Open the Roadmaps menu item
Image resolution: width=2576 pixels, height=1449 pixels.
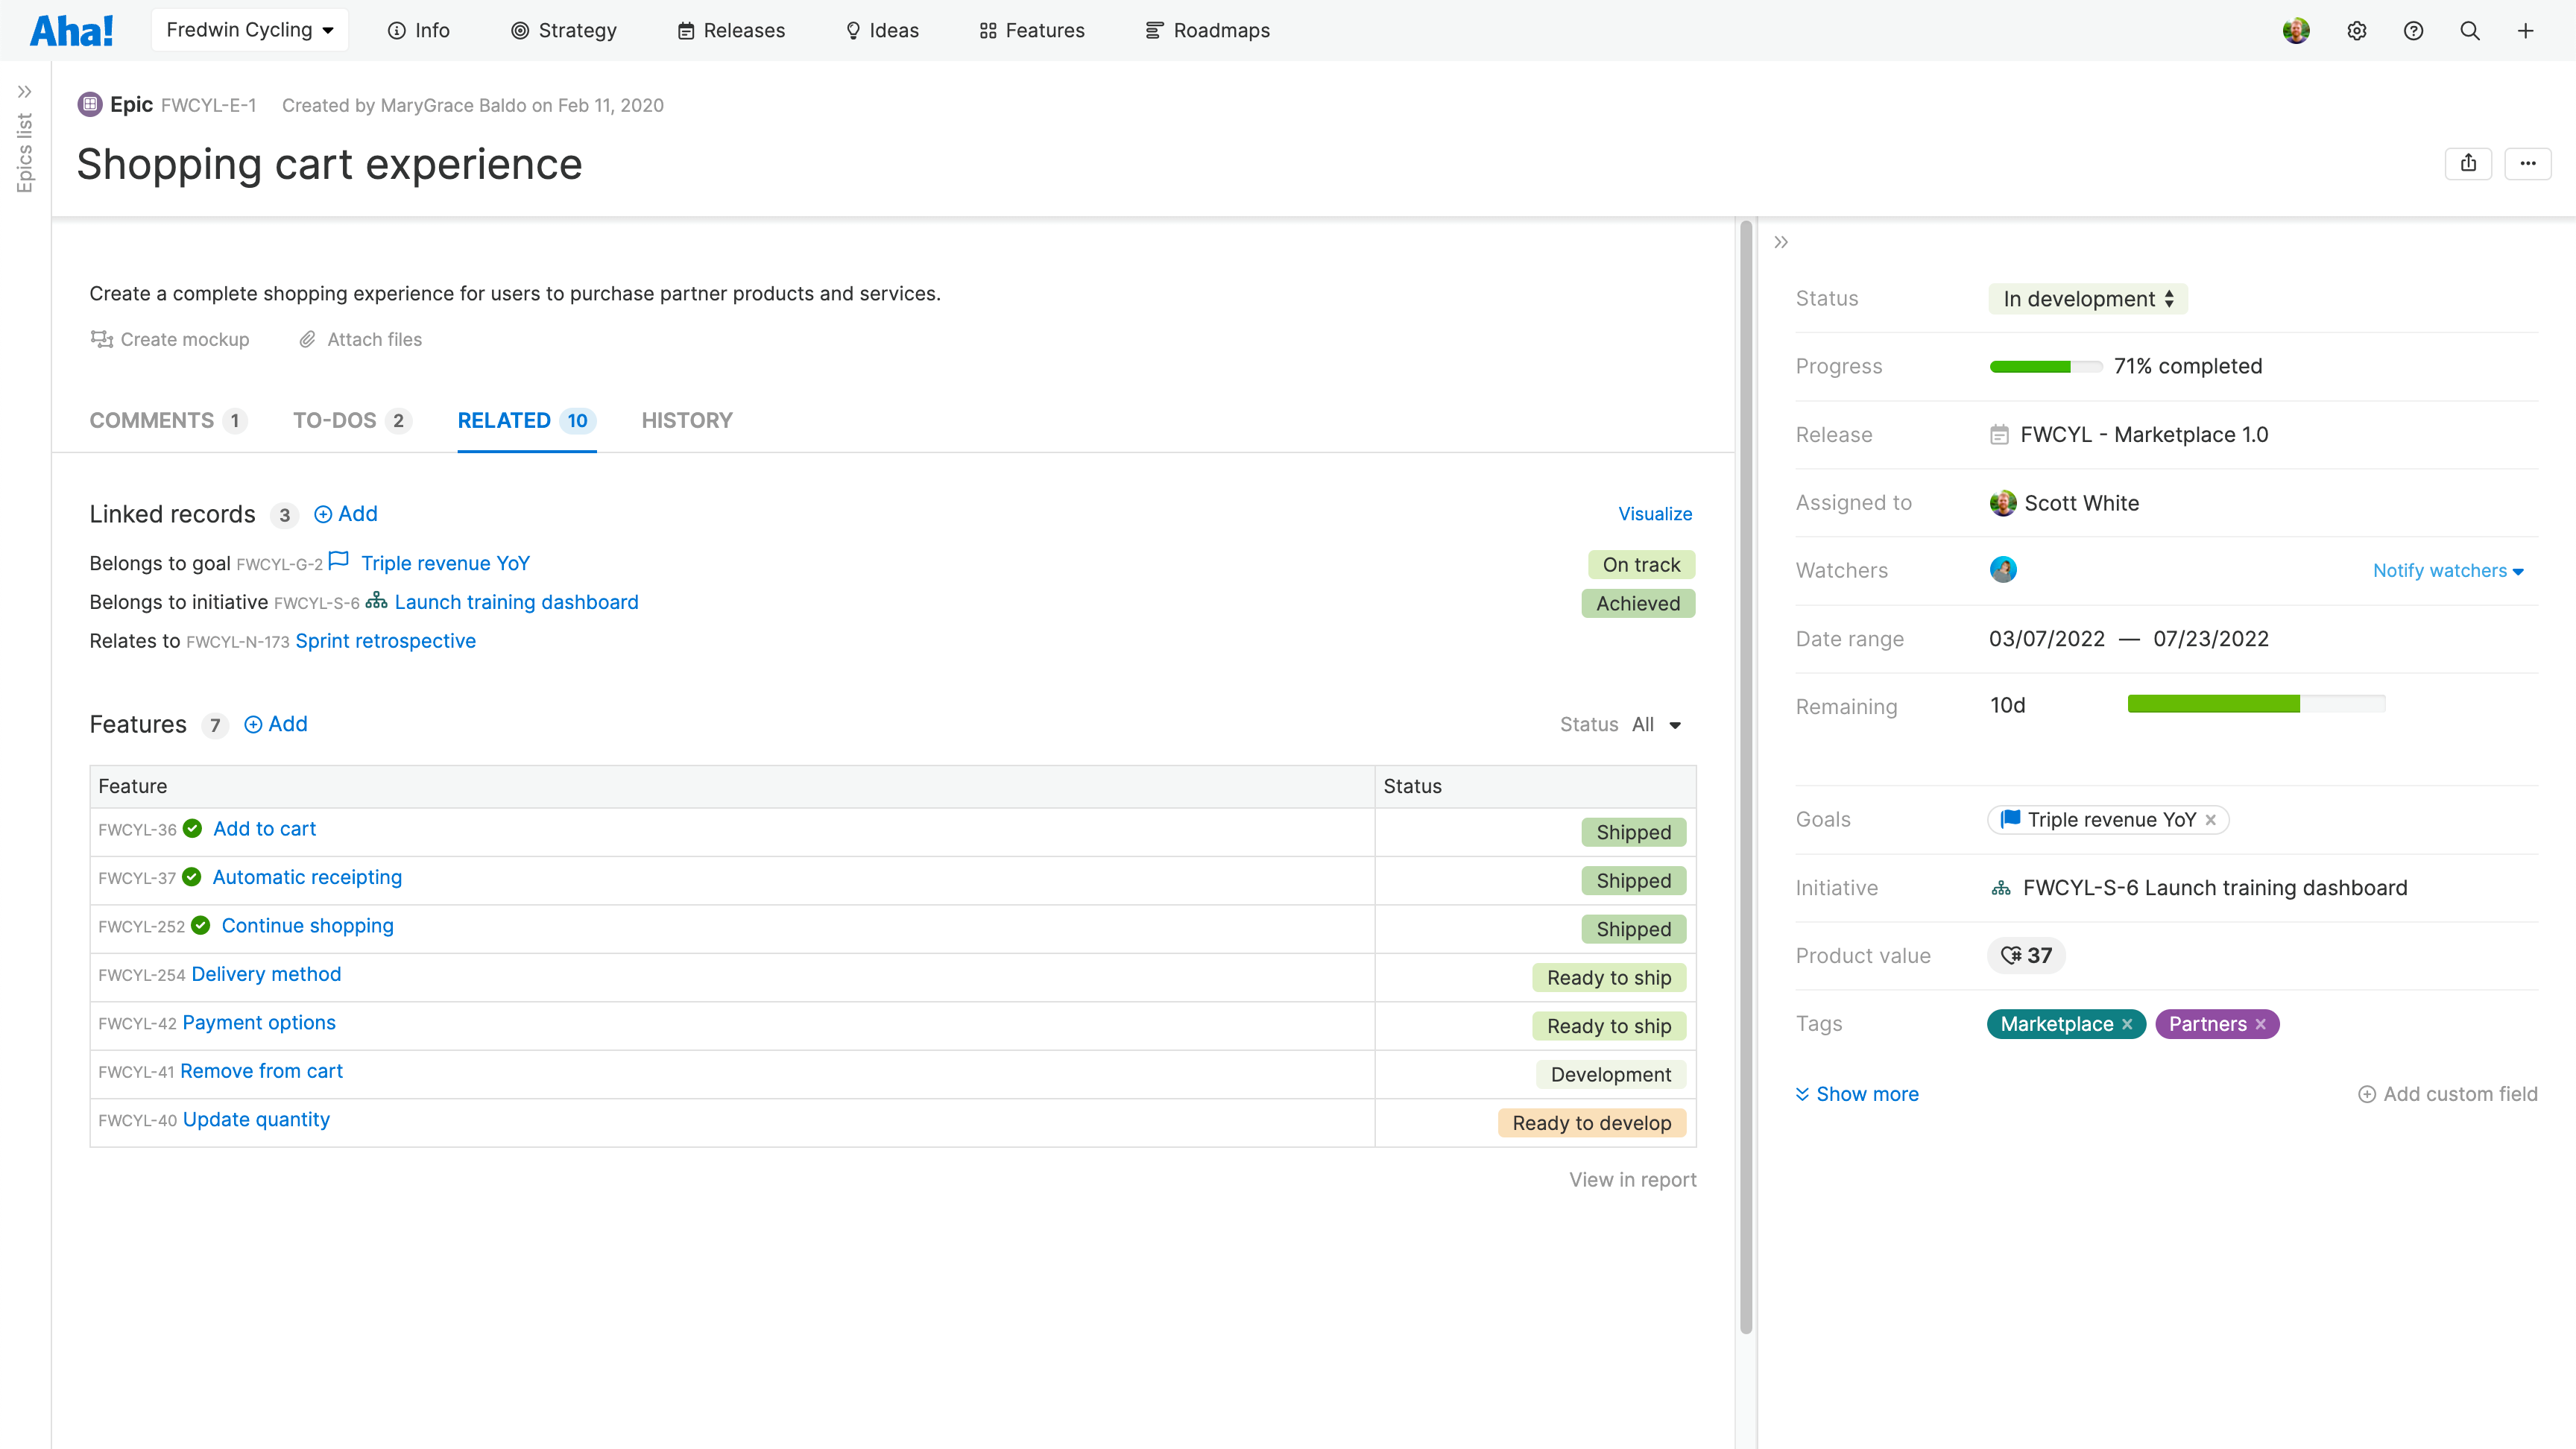[x=1207, y=30]
